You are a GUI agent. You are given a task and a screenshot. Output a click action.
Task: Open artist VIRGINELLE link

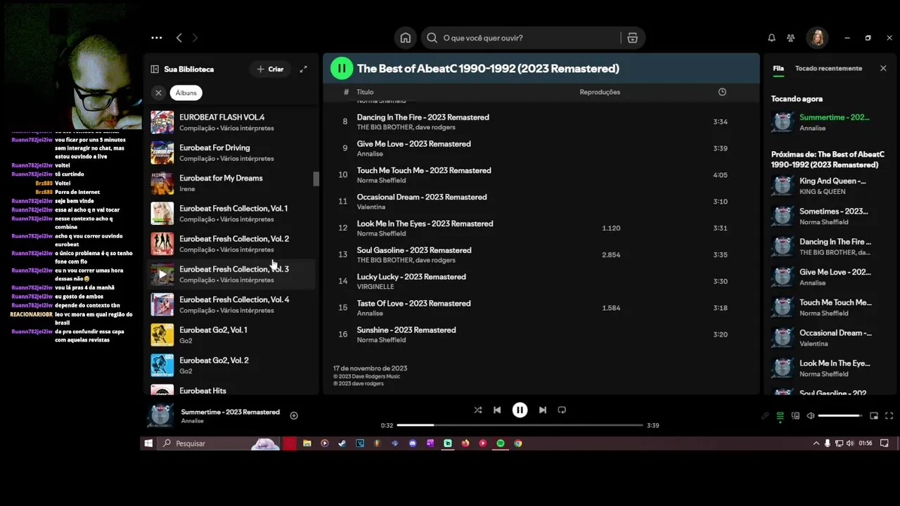click(x=375, y=287)
